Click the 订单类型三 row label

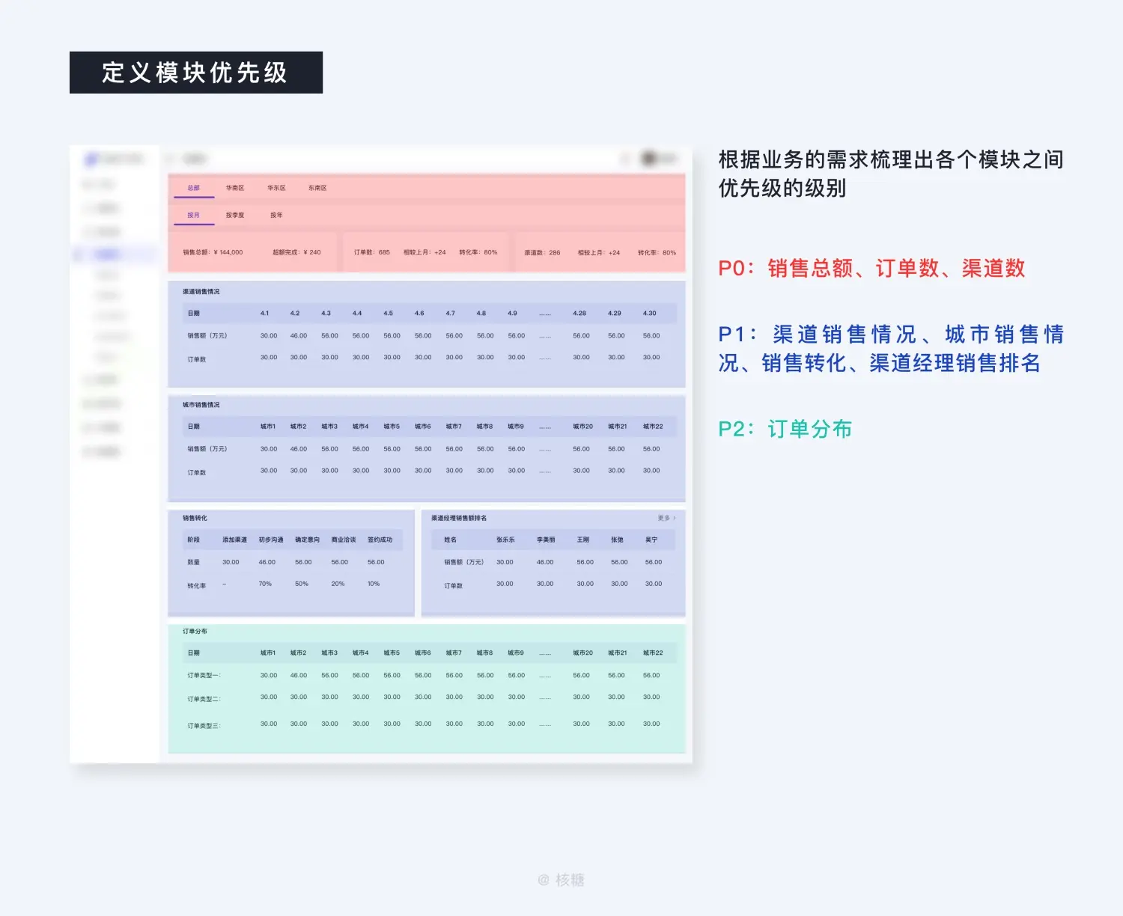point(204,725)
